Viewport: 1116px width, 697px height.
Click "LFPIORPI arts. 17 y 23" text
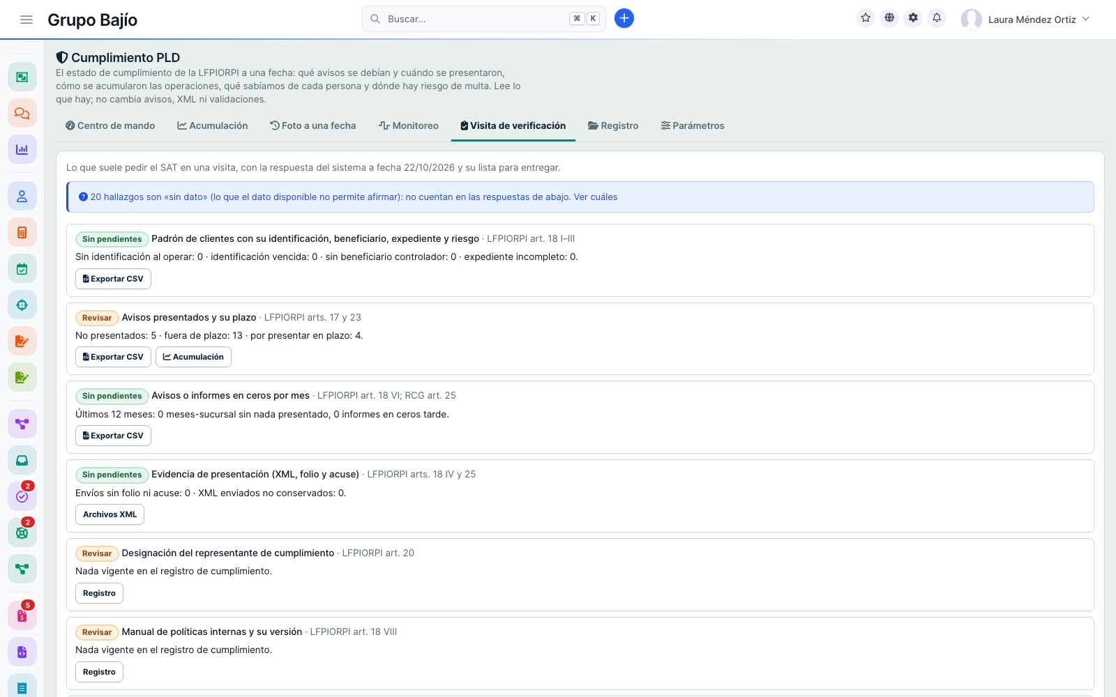tap(312, 317)
